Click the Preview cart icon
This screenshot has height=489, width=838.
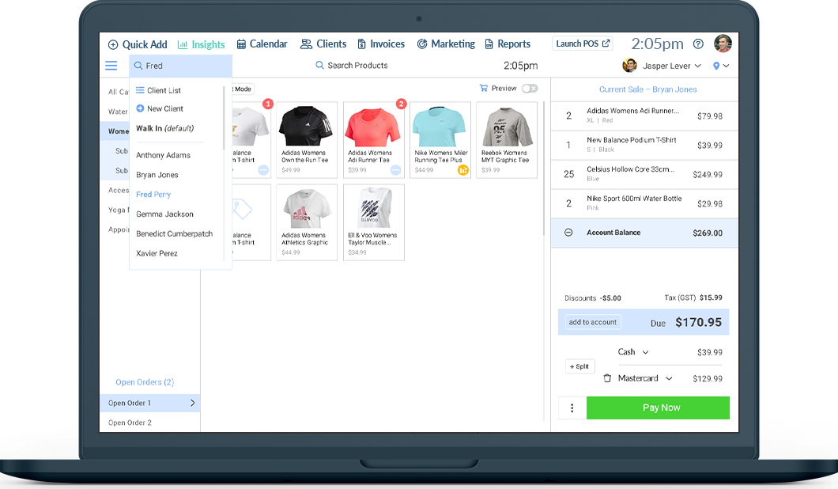coord(484,89)
